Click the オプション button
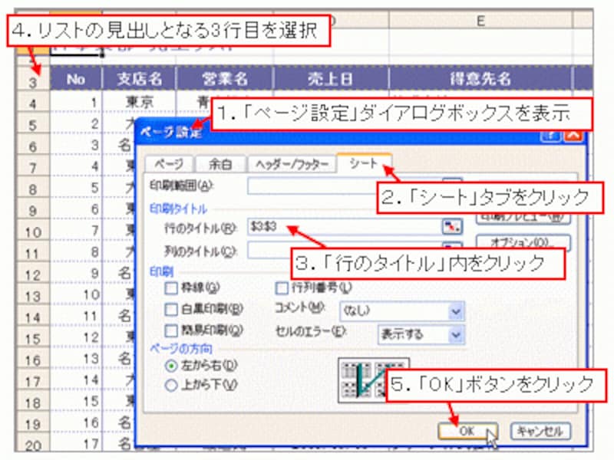Image resolution: width=614 pixels, height=460 pixels. click(523, 242)
